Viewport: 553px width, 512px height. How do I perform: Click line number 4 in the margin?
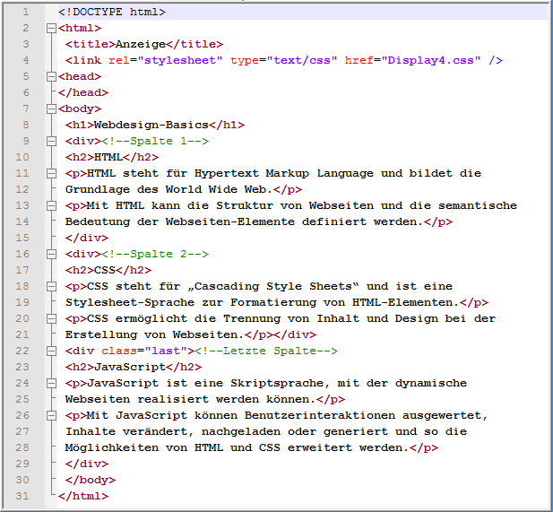coord(26,60)
